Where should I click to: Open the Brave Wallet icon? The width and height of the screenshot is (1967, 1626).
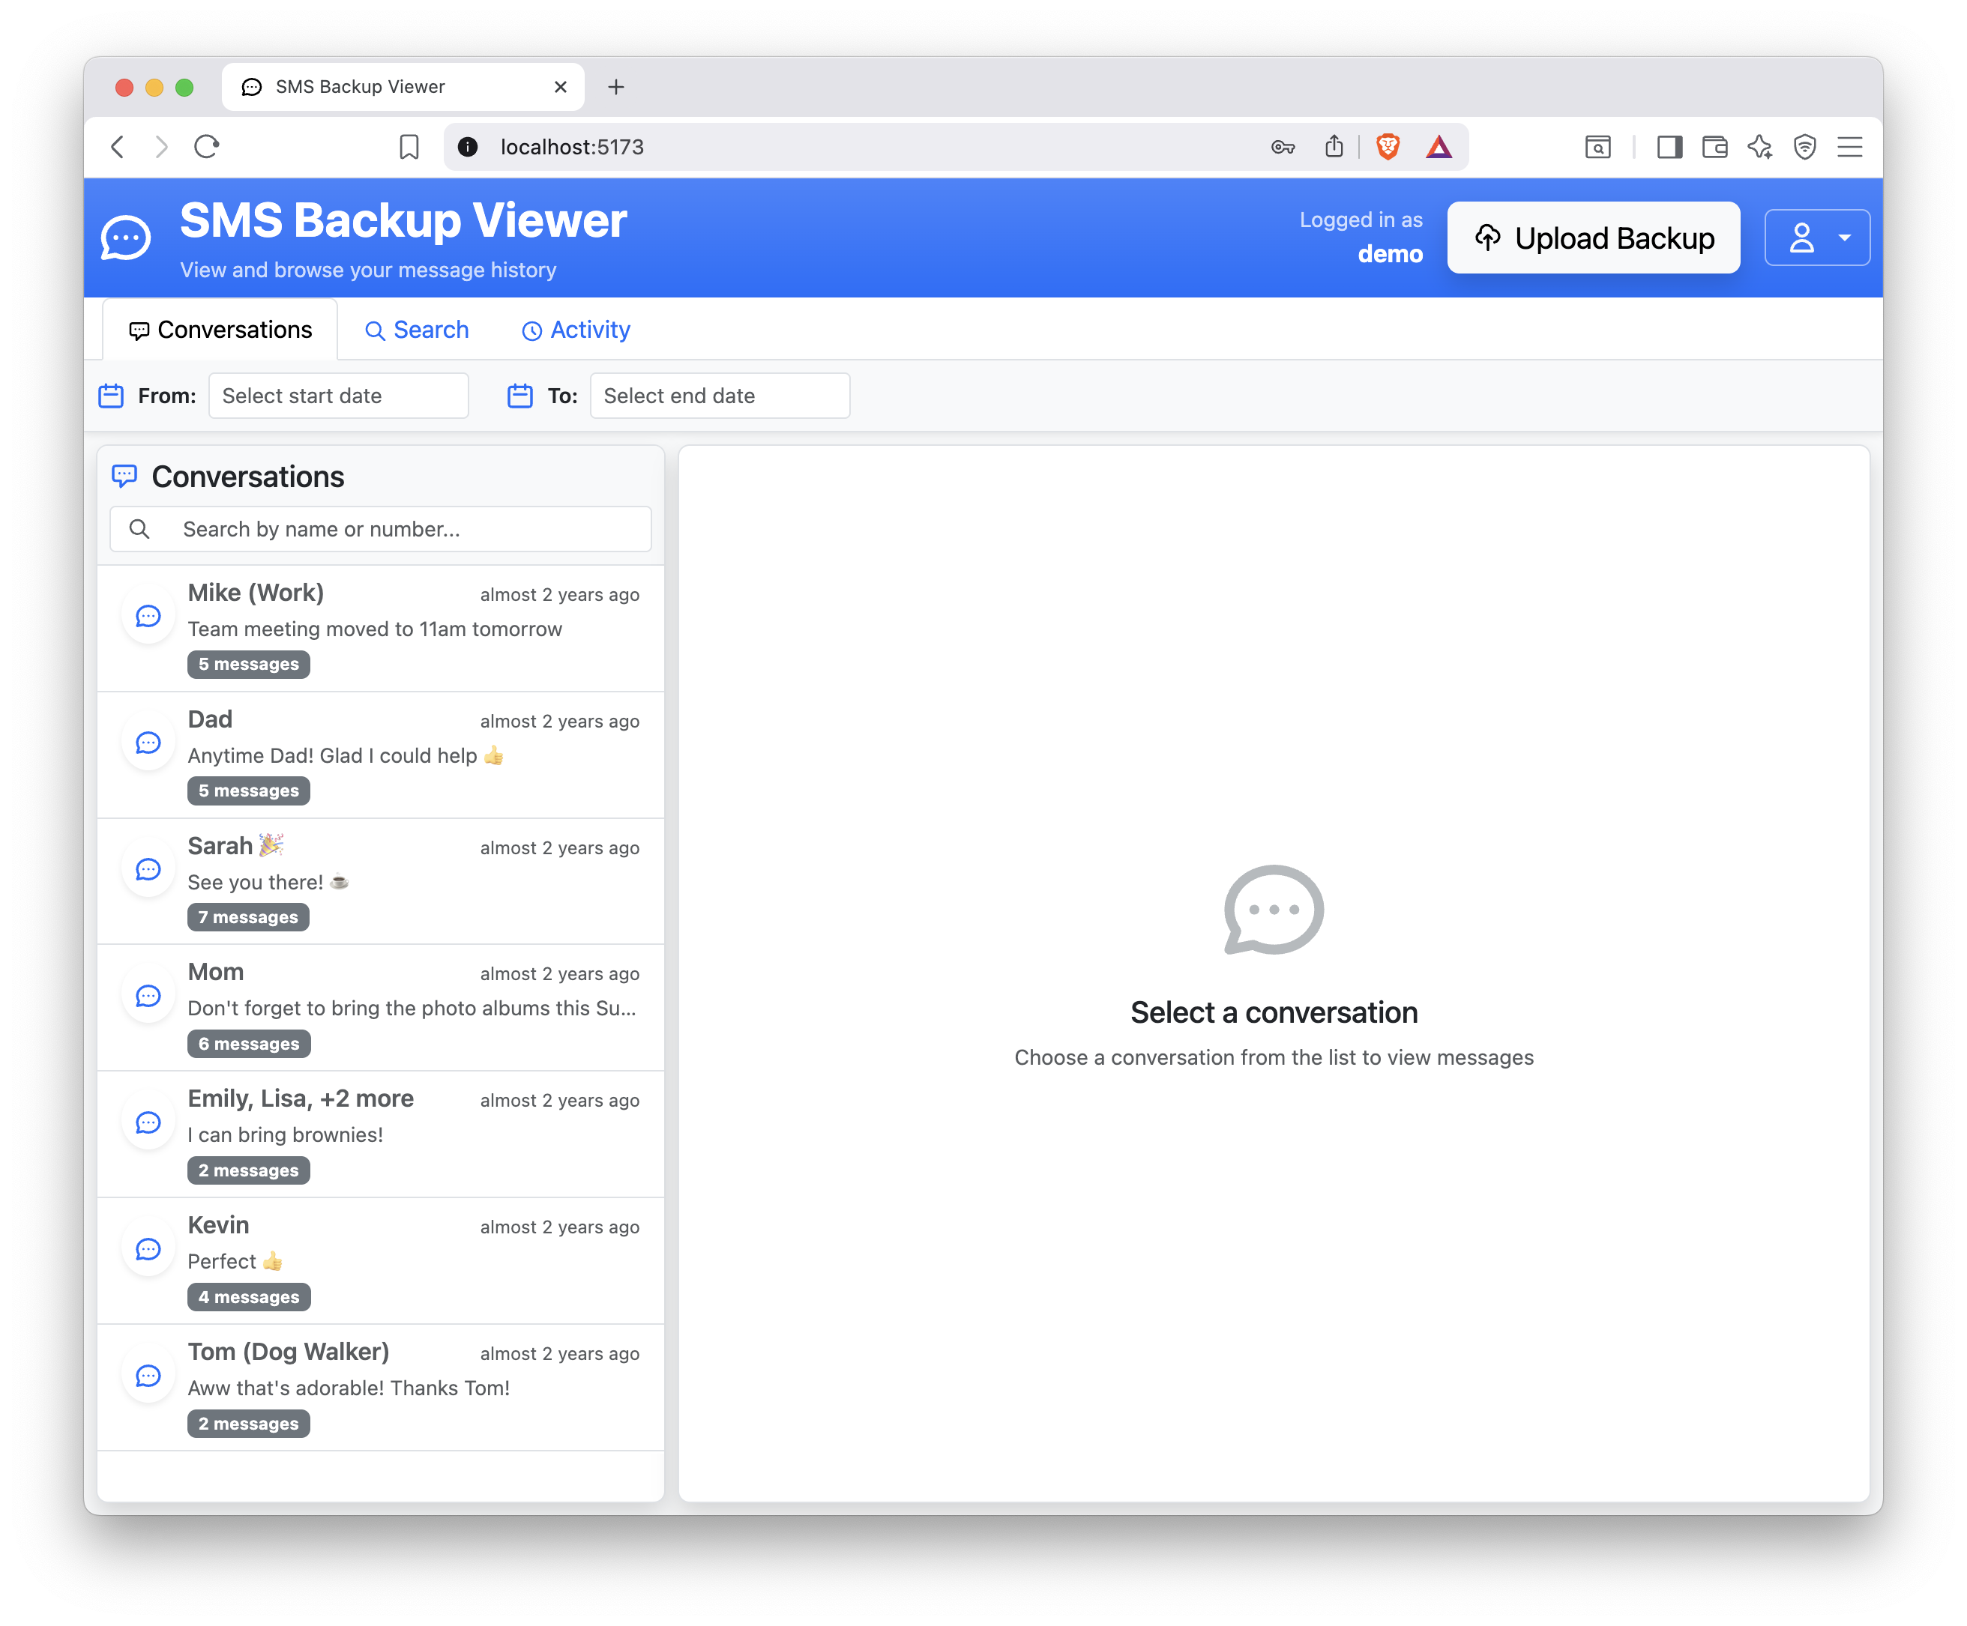[1714, 147]
